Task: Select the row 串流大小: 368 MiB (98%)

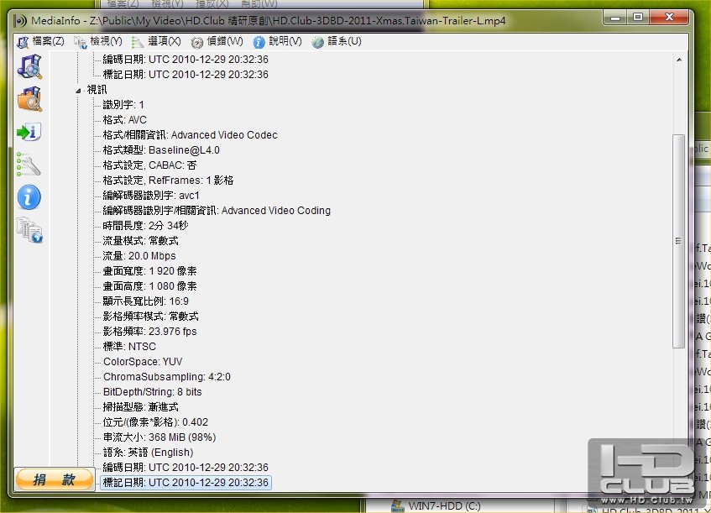Action: pos(159,437)
